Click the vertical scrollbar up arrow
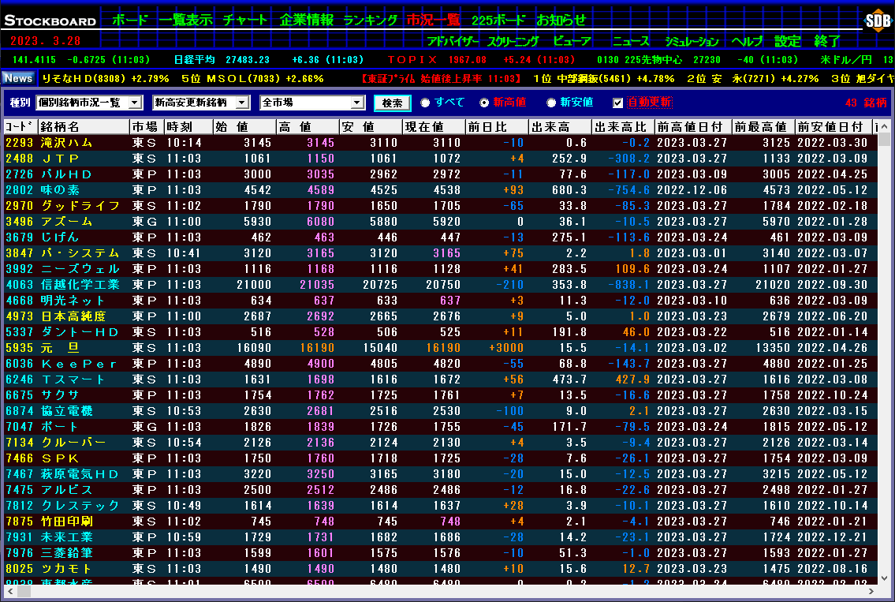 point(884,127)
